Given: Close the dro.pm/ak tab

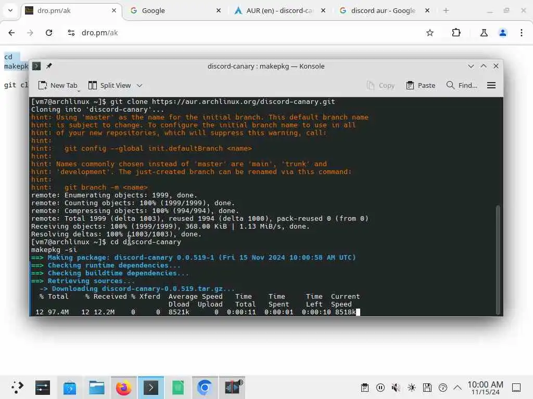Looking at the screenshot, I should coord(114,10).
